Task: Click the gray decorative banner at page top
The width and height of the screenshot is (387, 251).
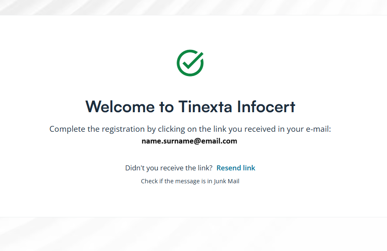Action: click(193, 7)
